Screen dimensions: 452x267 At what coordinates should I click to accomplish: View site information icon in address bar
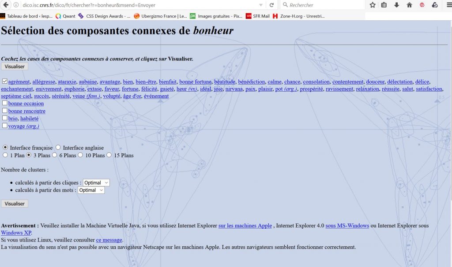click(x=16, y=5)
